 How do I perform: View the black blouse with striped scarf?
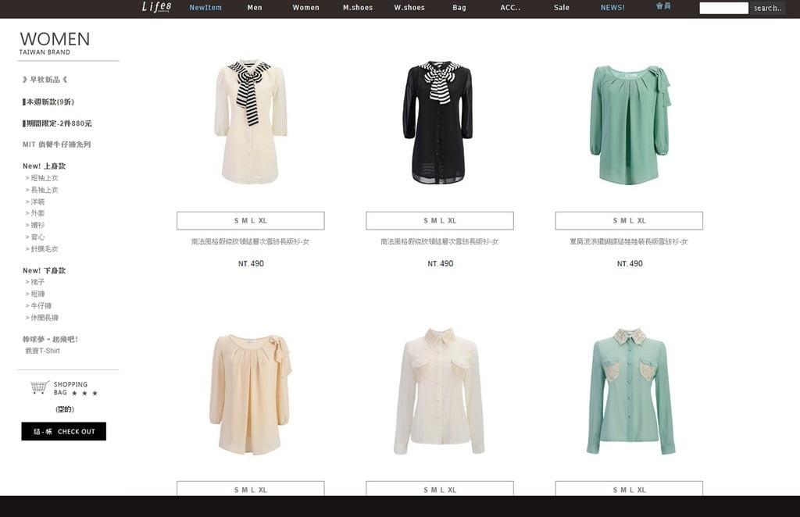click(438, 123)
